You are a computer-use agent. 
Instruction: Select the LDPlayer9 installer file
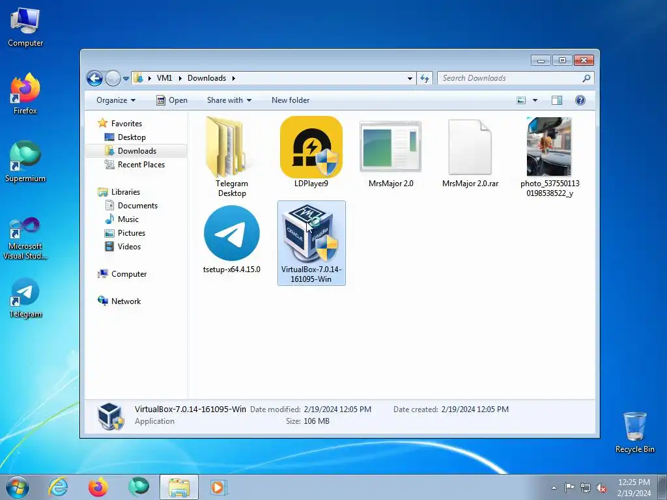(x=311, y=152)
